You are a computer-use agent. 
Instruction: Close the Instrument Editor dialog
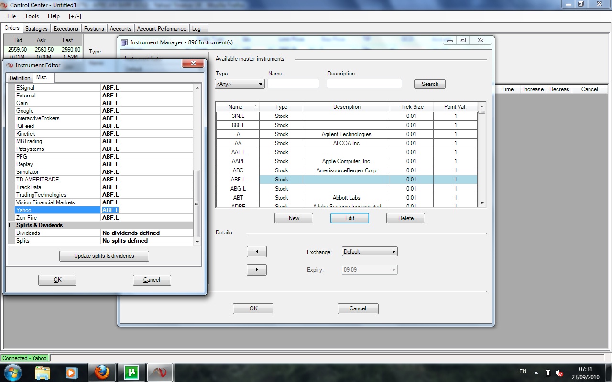tap(193, 64)
